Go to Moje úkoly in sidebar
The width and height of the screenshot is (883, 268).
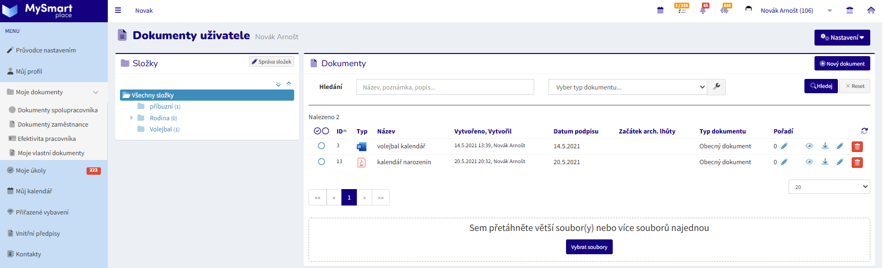pos(31,171)
